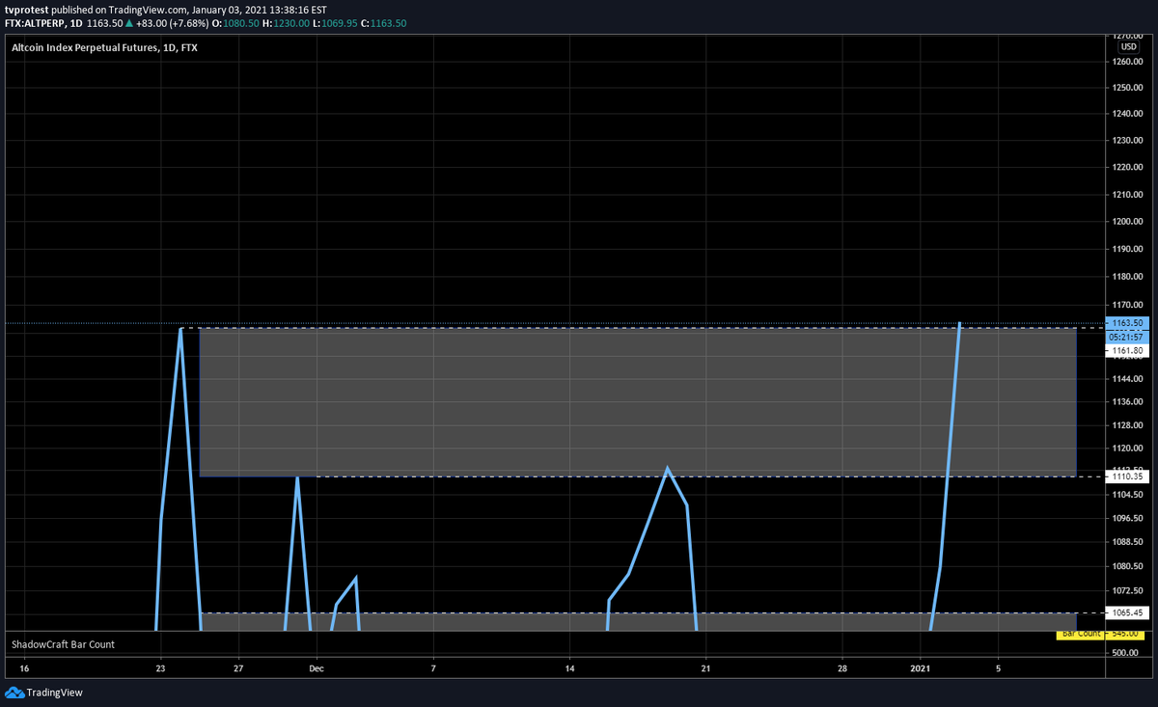Click the 1110.35 price level tag
This screenshot has height=707, width=1158.
[1127, 476]
